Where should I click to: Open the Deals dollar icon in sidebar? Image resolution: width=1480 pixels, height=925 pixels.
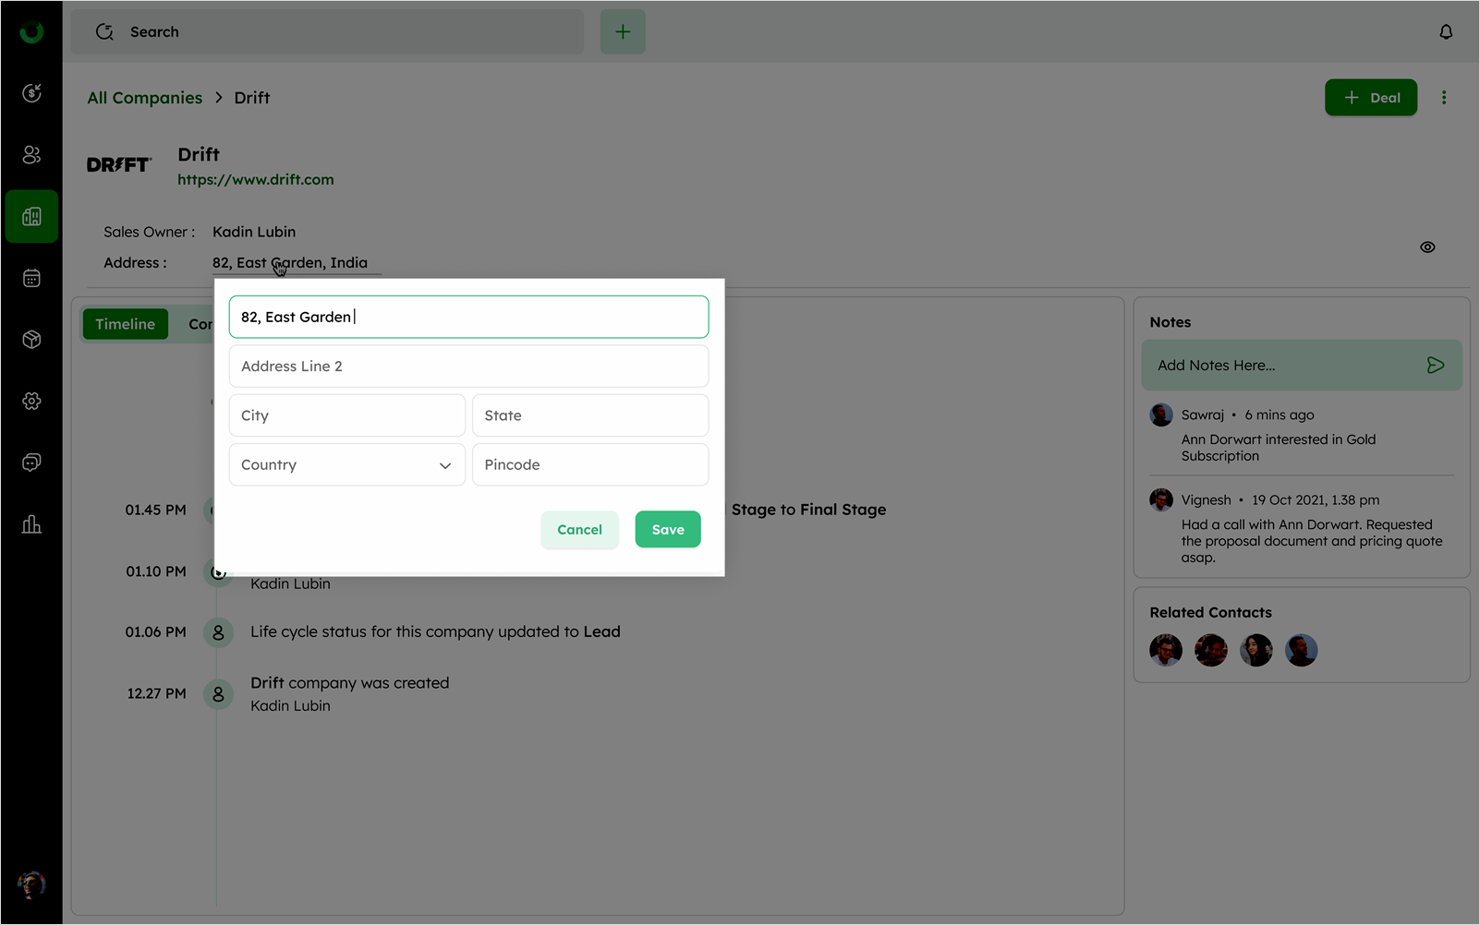point(31,92)
